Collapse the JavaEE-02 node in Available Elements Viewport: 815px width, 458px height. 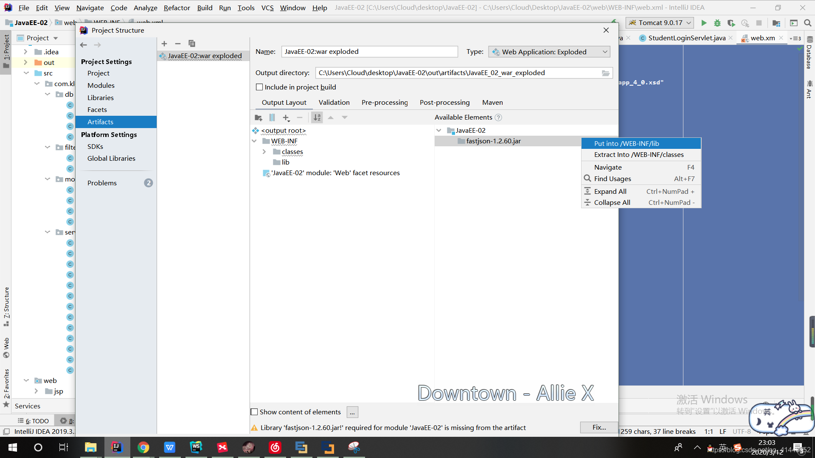click(439, 131)
